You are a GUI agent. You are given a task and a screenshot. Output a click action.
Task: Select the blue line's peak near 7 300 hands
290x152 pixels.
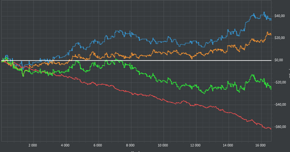coord(120,31)
